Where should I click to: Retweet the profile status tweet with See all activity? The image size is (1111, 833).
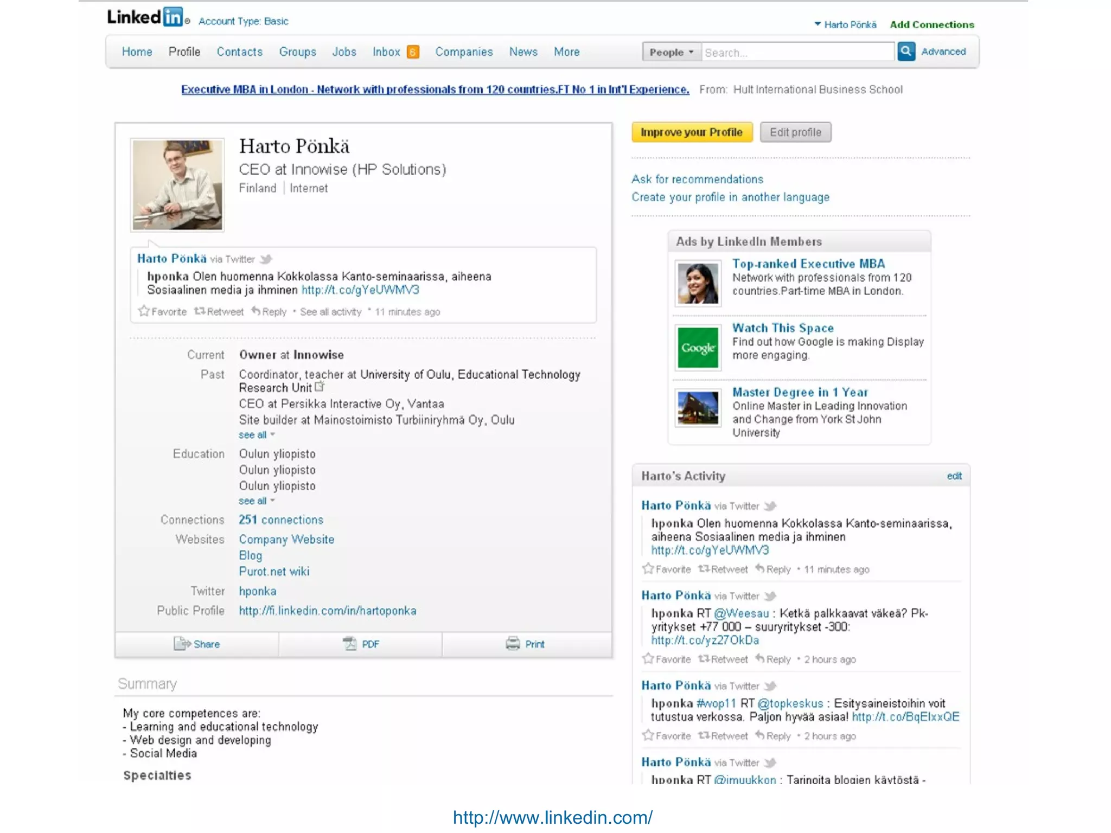[x=219, y=311]
